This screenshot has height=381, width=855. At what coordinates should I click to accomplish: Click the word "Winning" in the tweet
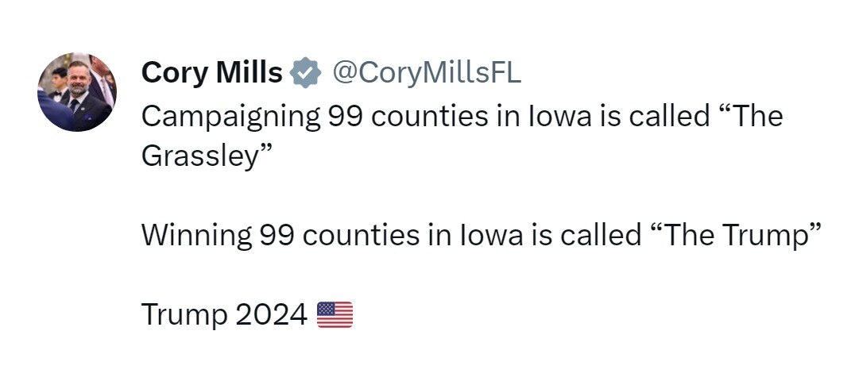[196, 236]
